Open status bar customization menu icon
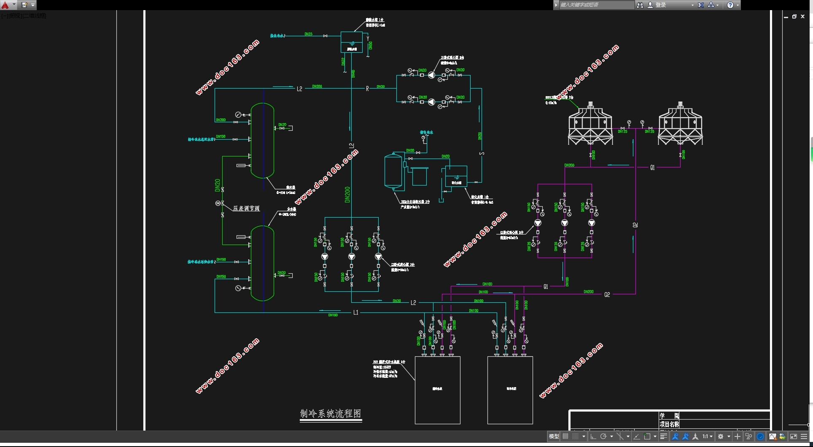813x447 pixels. point(804,436)
